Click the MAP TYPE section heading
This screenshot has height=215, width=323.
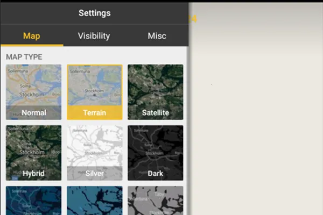coord(24,56)
